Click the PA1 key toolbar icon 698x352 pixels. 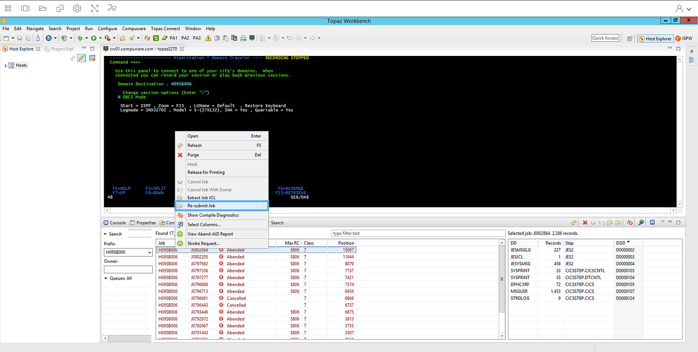pos(173,38)
